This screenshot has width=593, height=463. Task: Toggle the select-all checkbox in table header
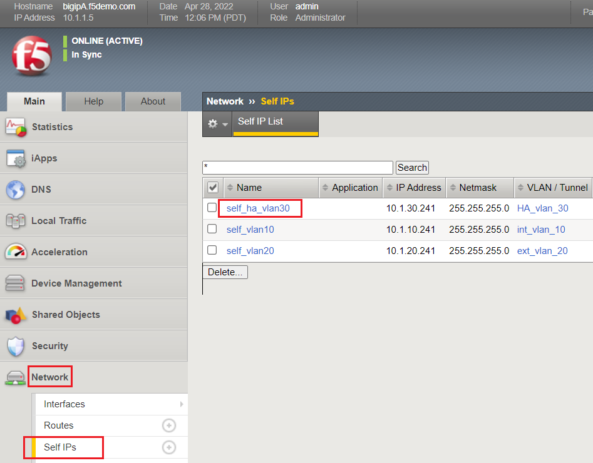coord(213,188)
